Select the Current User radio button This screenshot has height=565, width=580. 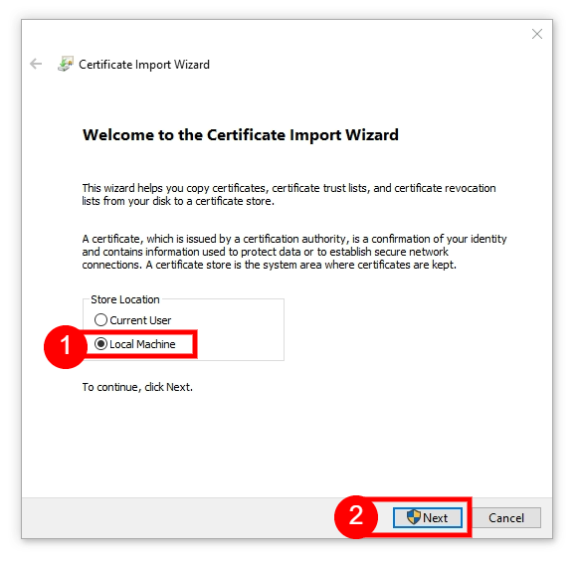tap(100, 320)
